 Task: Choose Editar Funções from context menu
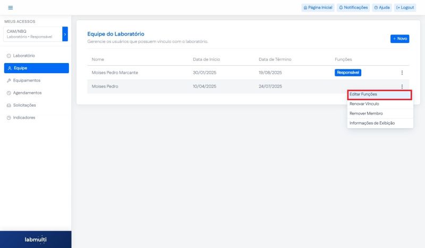[x=379, y=94]
